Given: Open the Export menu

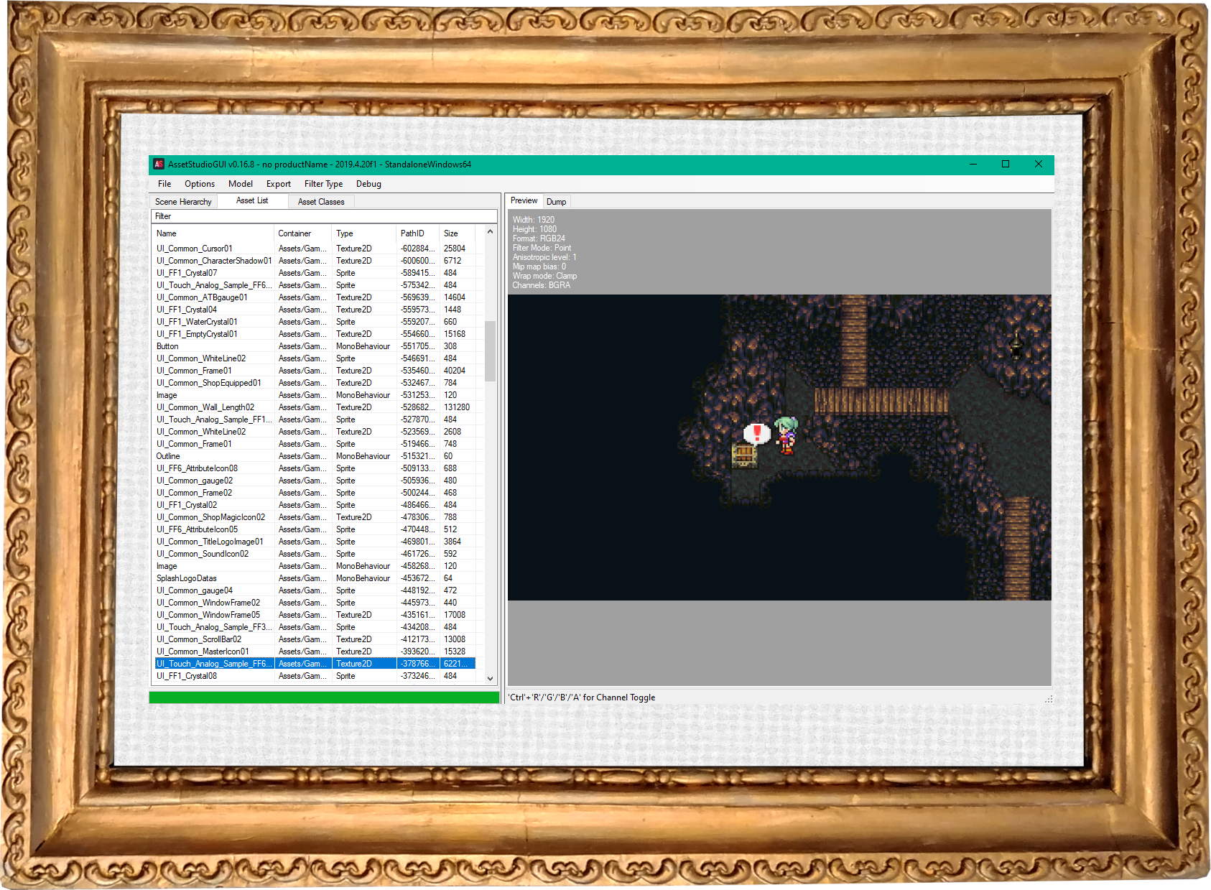Looking at the screenshot, I should pyautogui.click(x=279, y=184).
